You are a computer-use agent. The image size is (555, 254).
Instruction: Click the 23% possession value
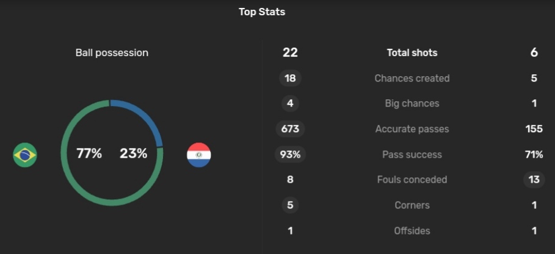pos(134,153)
